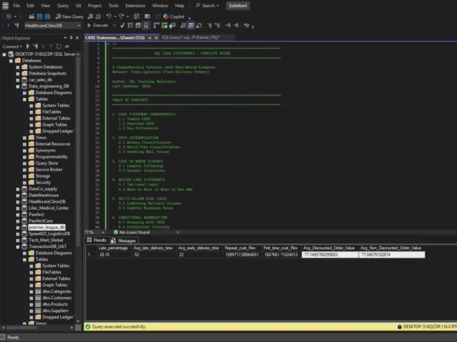Screen dimensions: 457x342
Task: Open the Extensions menu
Action: pos(135,5)
